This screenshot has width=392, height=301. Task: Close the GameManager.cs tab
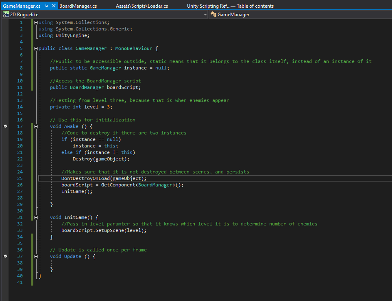53,6
